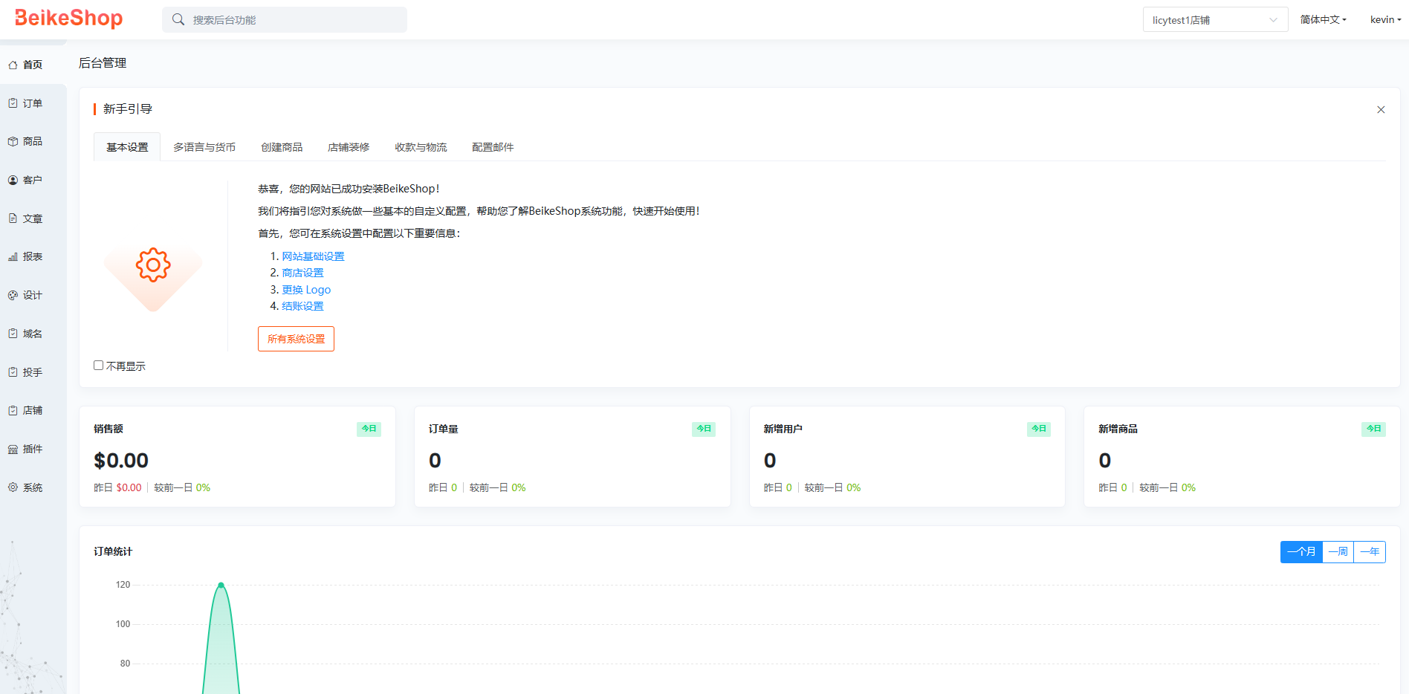Check the 不再显示 checkbox
This screenshot has width=1409, height=694.
click(x=98, y=365)
